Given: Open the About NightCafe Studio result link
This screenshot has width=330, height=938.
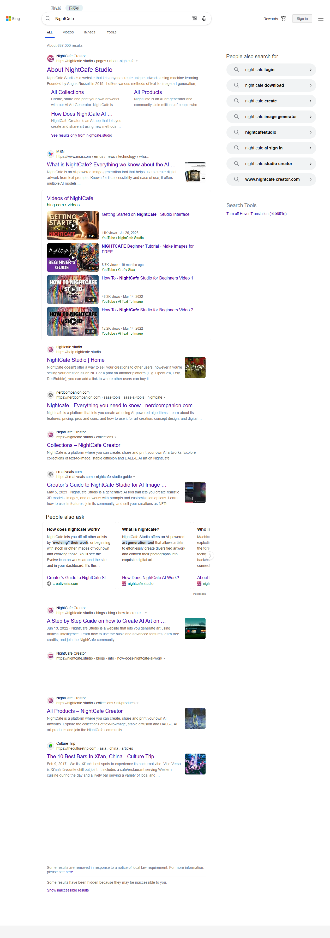Looking at the screenshot, I should pyautogui.click(x=79, y=69).
